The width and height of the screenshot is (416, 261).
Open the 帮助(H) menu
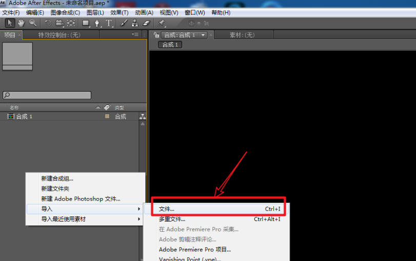pyautogui.click(x=221, y=12)
